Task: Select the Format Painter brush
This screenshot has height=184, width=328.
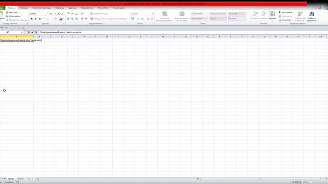Action: point(16,20)
